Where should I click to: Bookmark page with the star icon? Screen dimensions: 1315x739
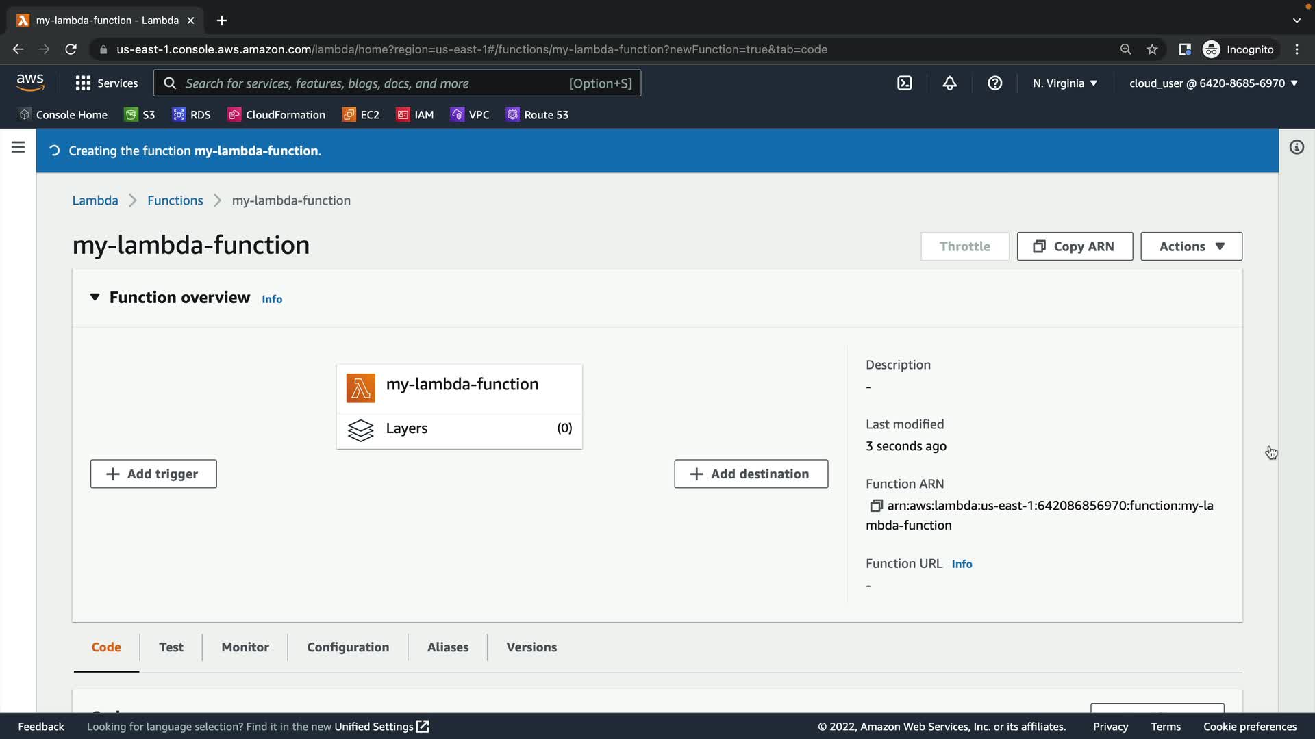pos(1152,49)
